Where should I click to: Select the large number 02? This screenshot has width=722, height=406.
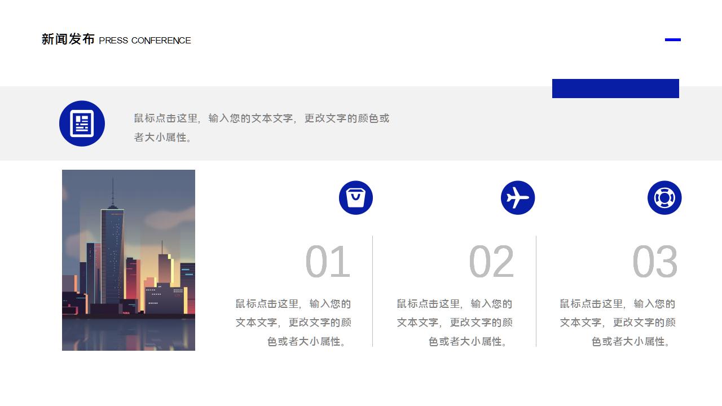point(491,262)
